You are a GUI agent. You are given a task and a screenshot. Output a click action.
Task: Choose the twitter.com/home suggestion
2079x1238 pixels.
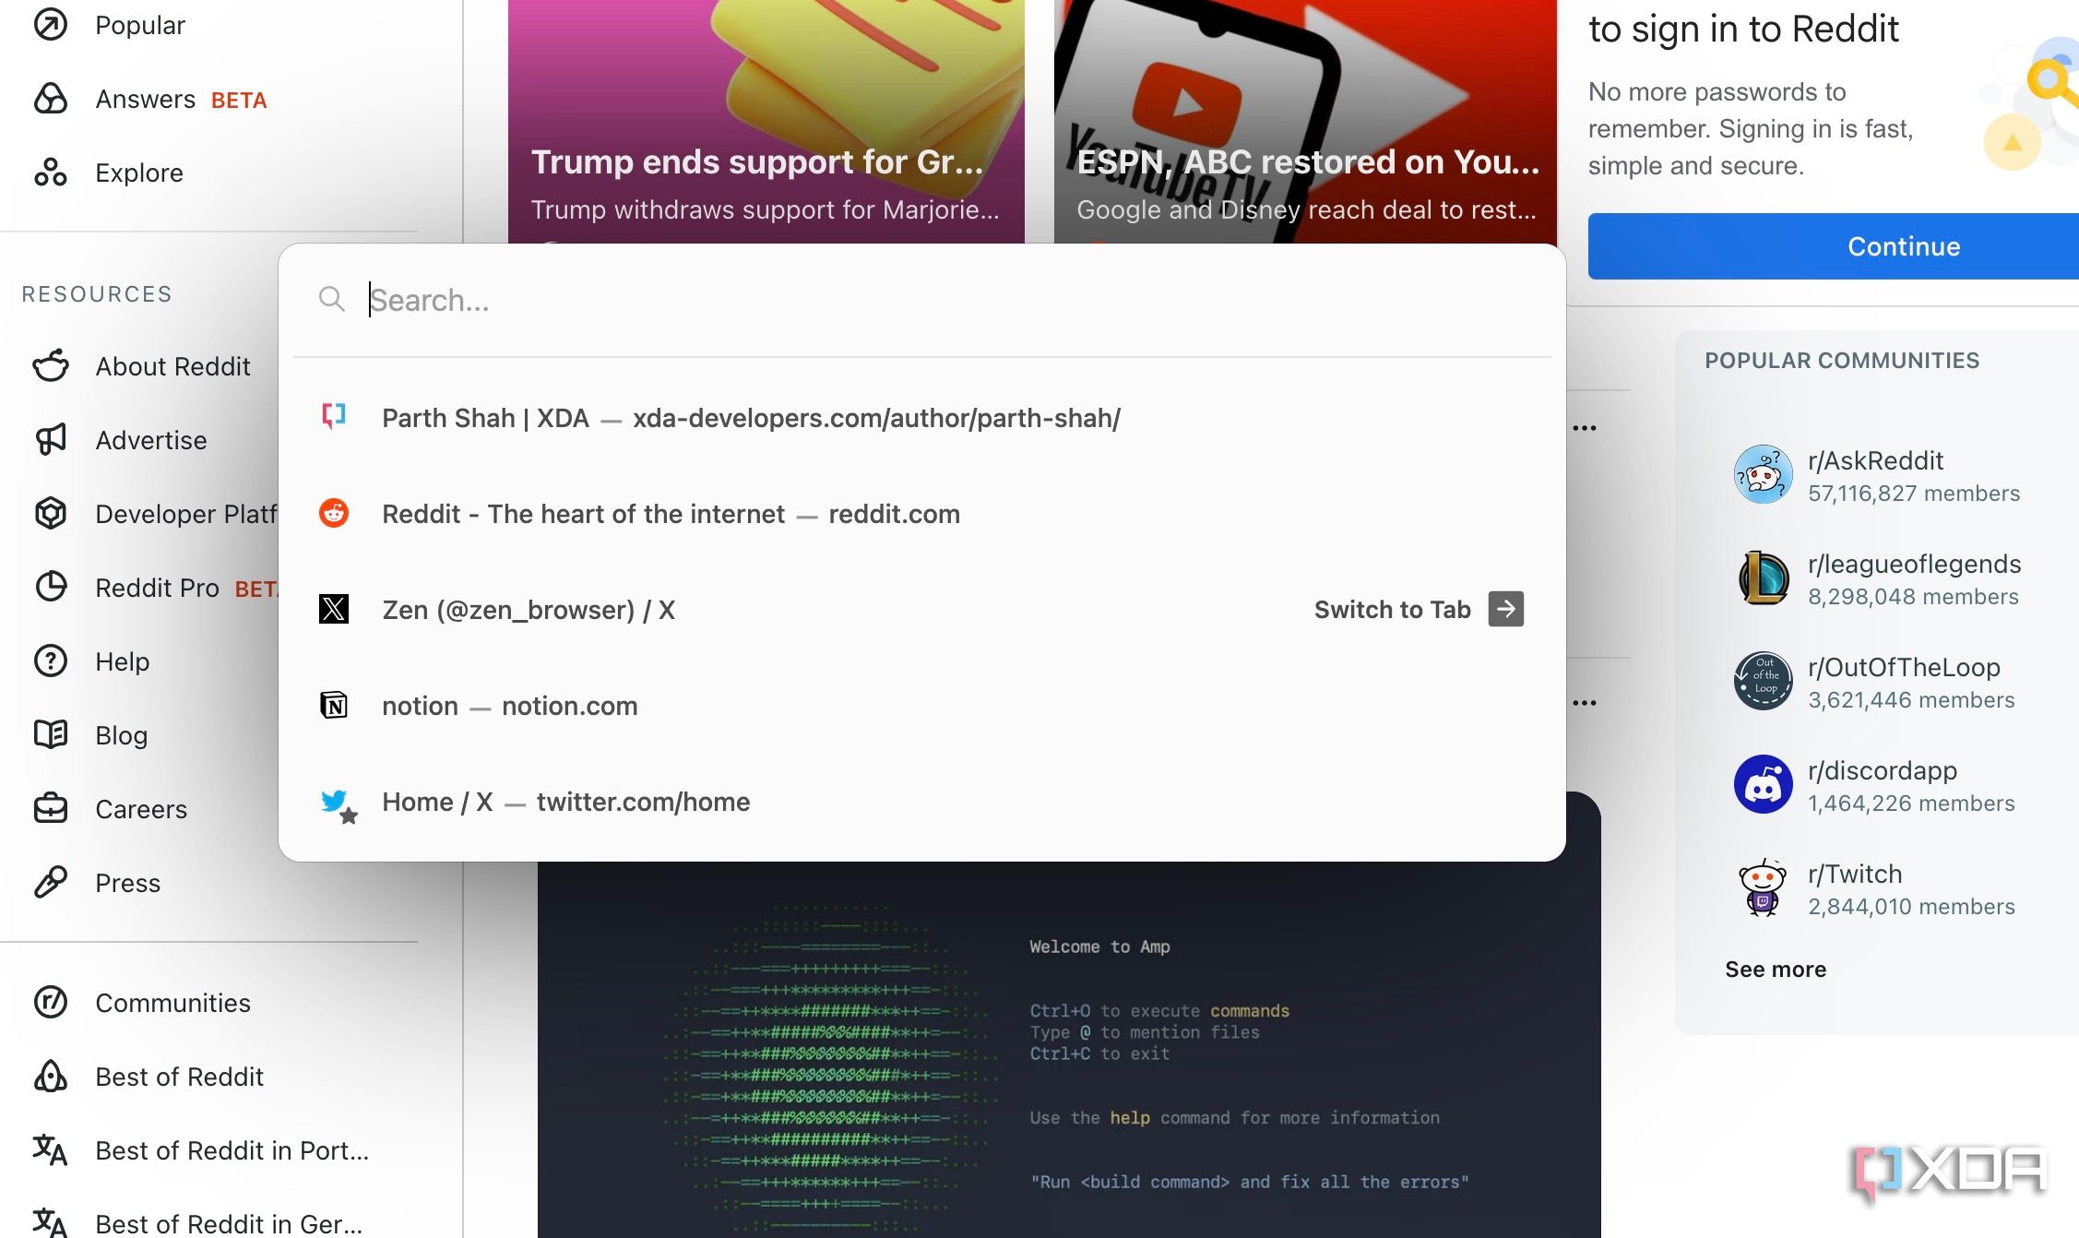coord(565,802)
